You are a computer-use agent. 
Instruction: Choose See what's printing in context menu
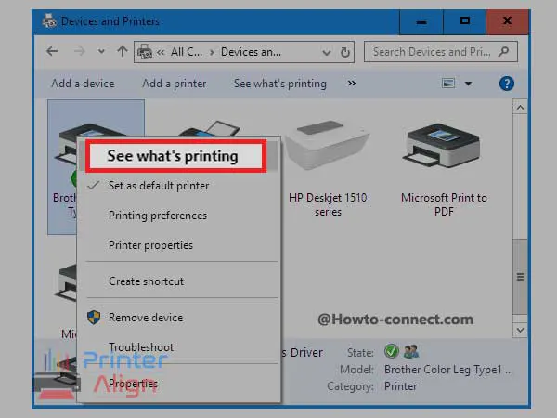(x=175, y=156)
